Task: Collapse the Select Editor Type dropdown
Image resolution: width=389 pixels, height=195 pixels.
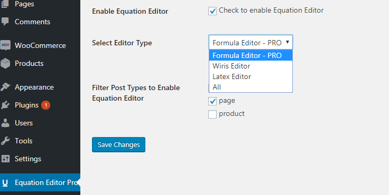Action: coord(251,42)
